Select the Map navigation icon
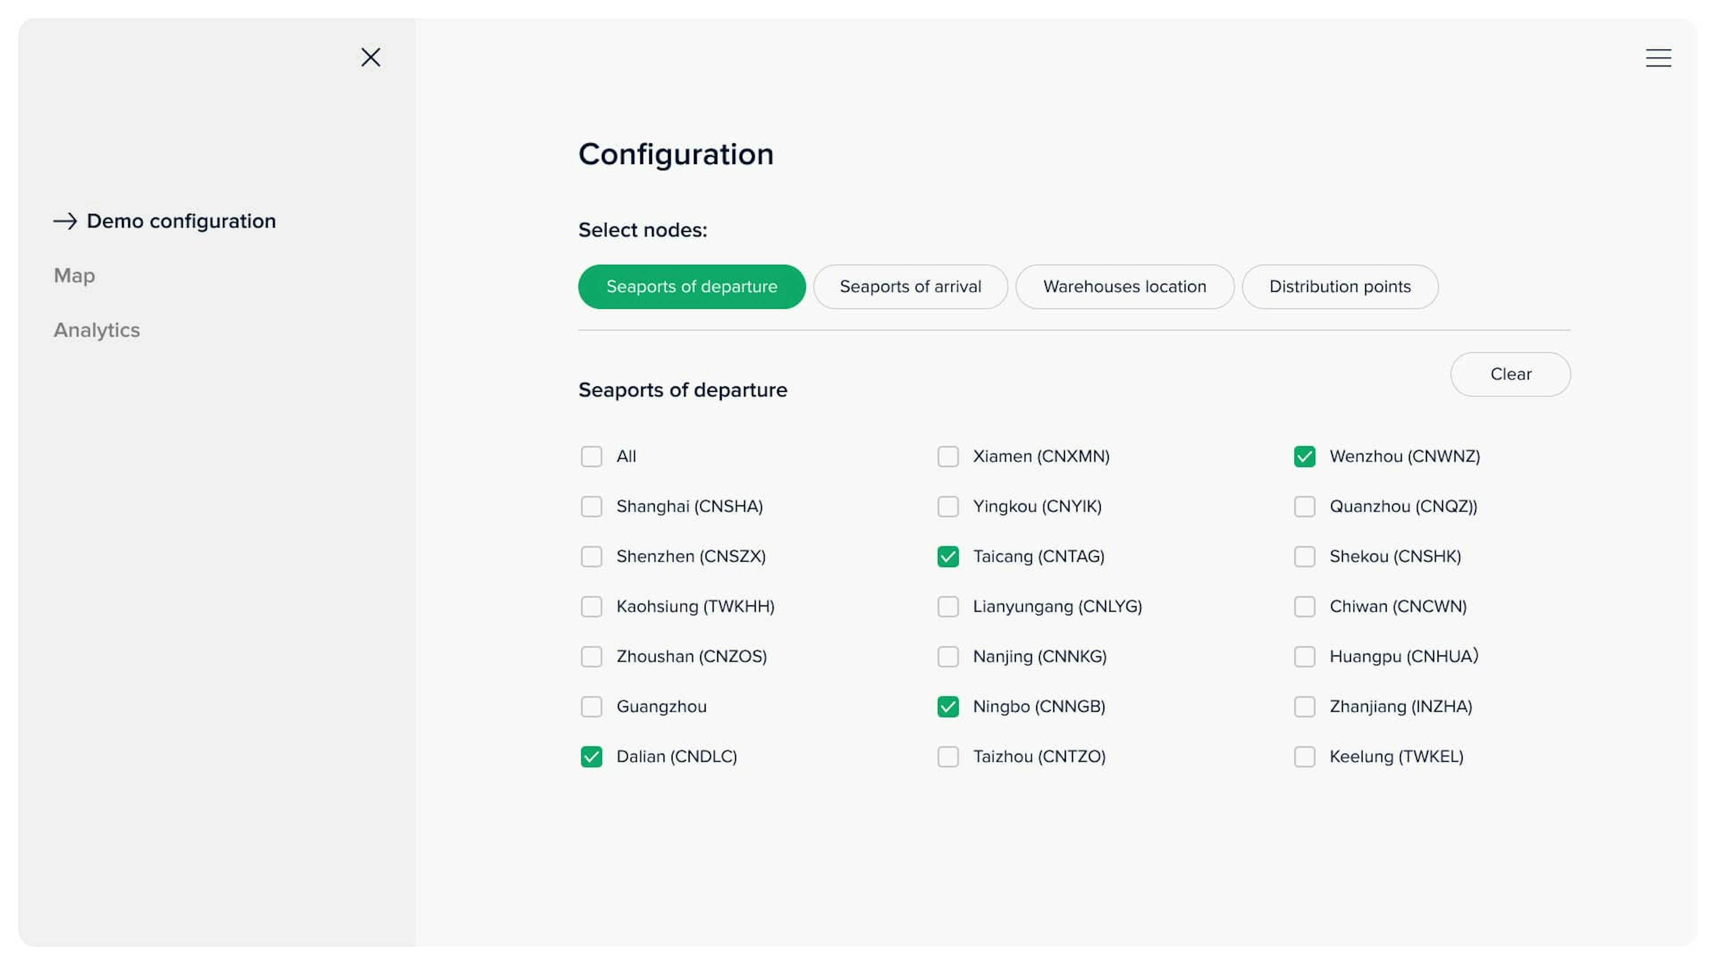Screen dimensions: 1716x965 click(x=73, y=275)
